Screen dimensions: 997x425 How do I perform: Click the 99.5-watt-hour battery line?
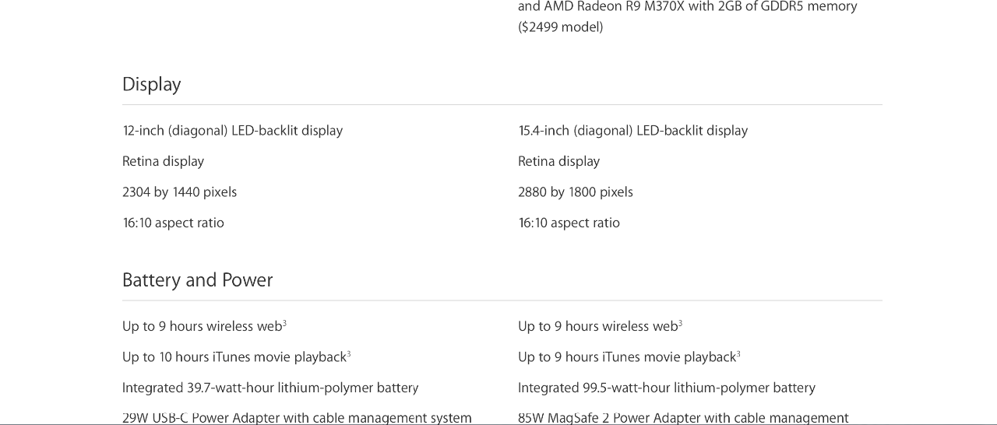667,388
